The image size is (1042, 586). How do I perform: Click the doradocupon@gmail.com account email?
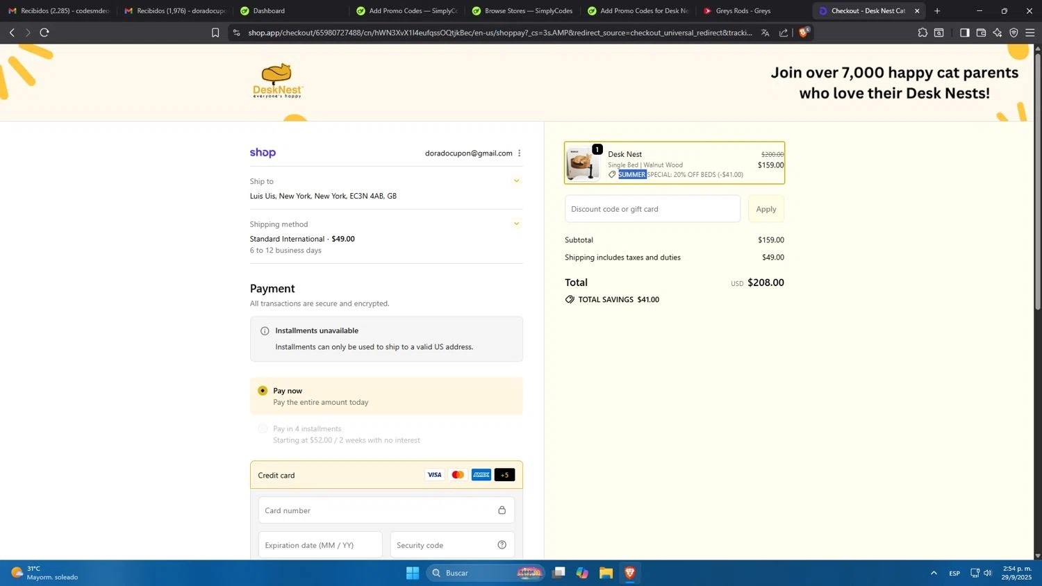[469, 153]
